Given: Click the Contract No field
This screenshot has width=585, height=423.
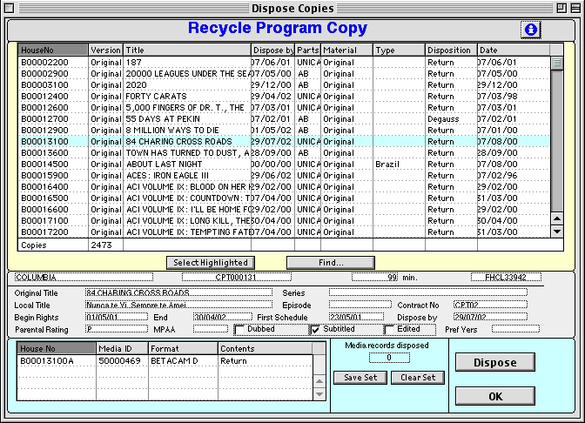Looking at the screenshot, I should tap(491, 305).
